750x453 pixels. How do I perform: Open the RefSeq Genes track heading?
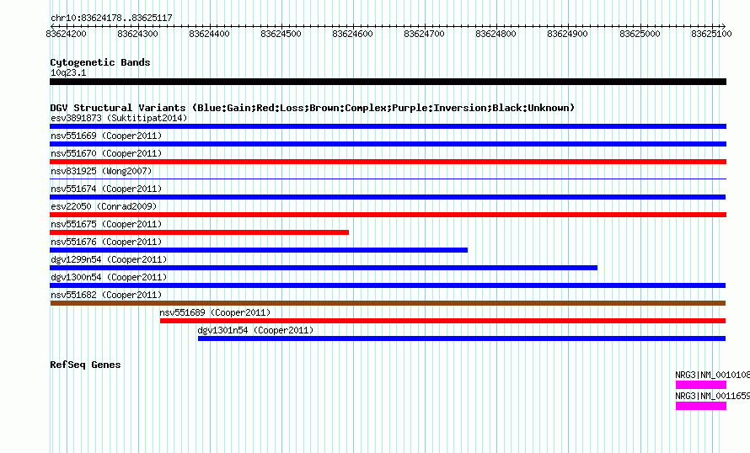[x=85, y=365]
